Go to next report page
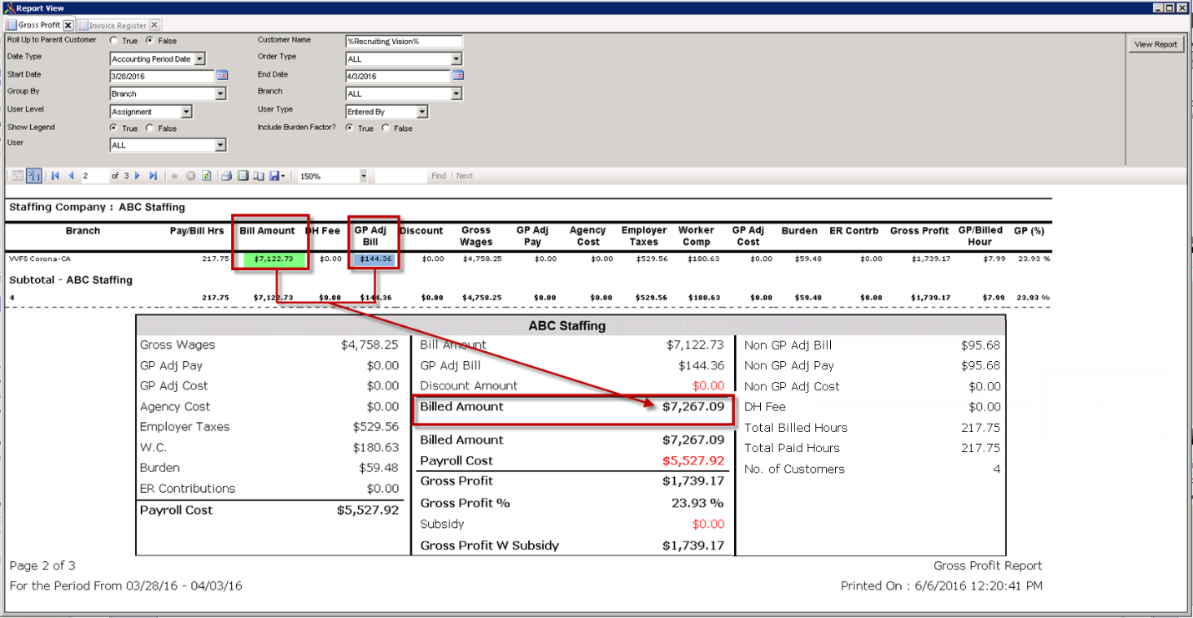This screenshot has height=618, width=1193. [138, 176]
